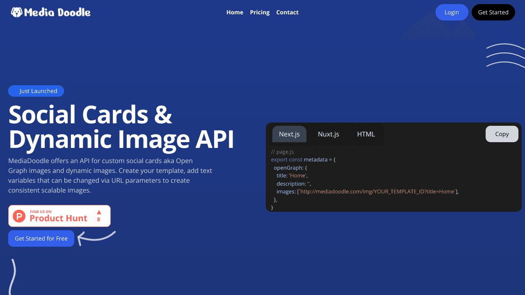This screenshot has width=525, height=295.
Task: Click the hand-drawn arrow doodle
Action: [96, 238]
